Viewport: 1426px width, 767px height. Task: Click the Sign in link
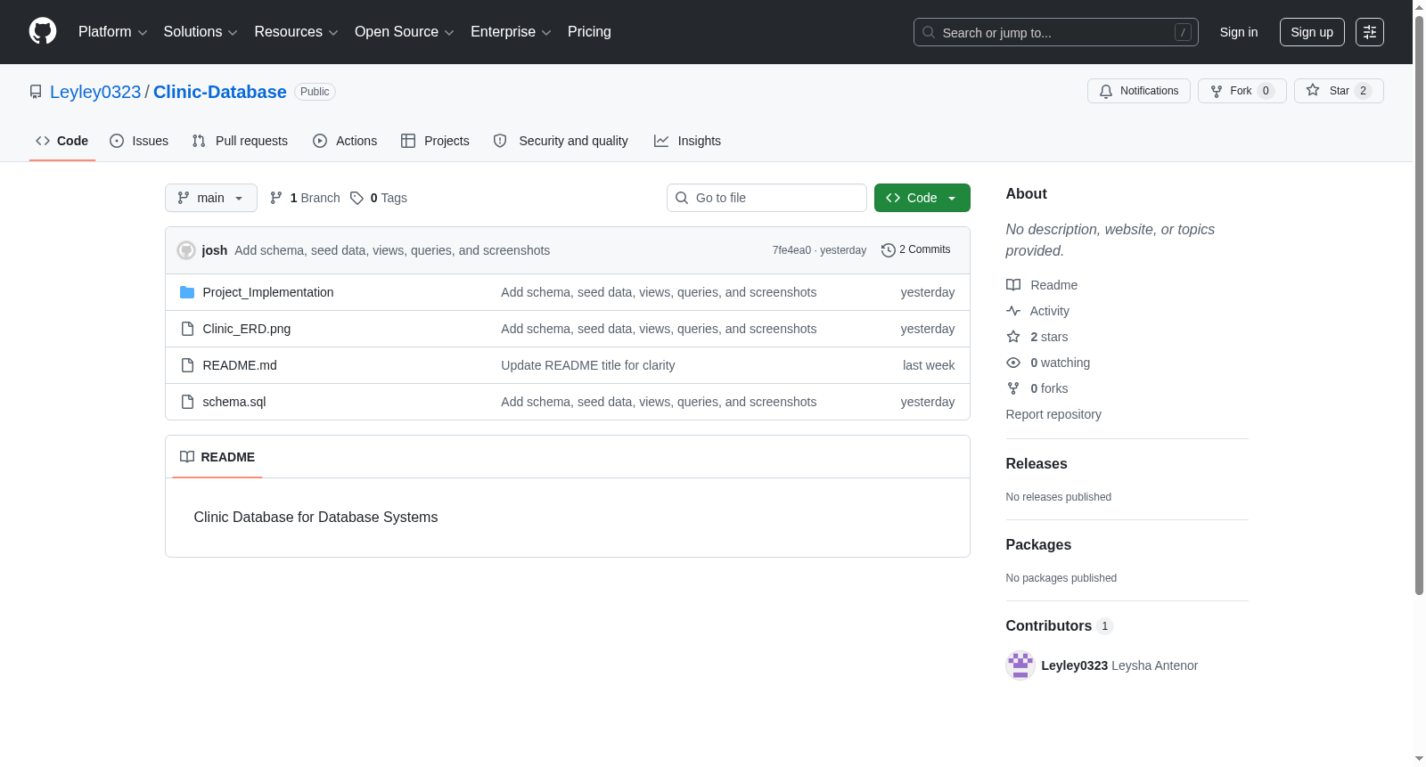(1239, 32)
